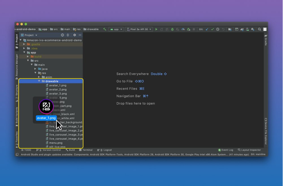Open Project panel gear settings
The image size is (283, 186).
click(x=75, y=35)
